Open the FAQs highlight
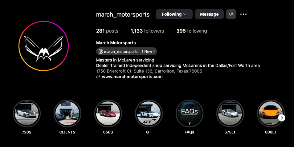The image size is (294, 147). tap(189, 113)
